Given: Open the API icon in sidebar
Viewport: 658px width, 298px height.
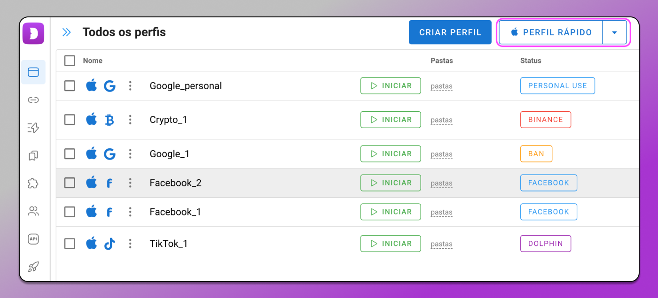Looking at the screenshot, I should 33,239.
